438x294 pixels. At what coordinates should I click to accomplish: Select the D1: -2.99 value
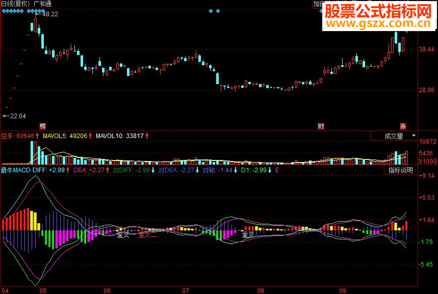click(x=254, y=170)
